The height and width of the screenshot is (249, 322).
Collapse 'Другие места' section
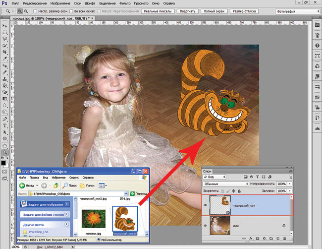(66, 224)
